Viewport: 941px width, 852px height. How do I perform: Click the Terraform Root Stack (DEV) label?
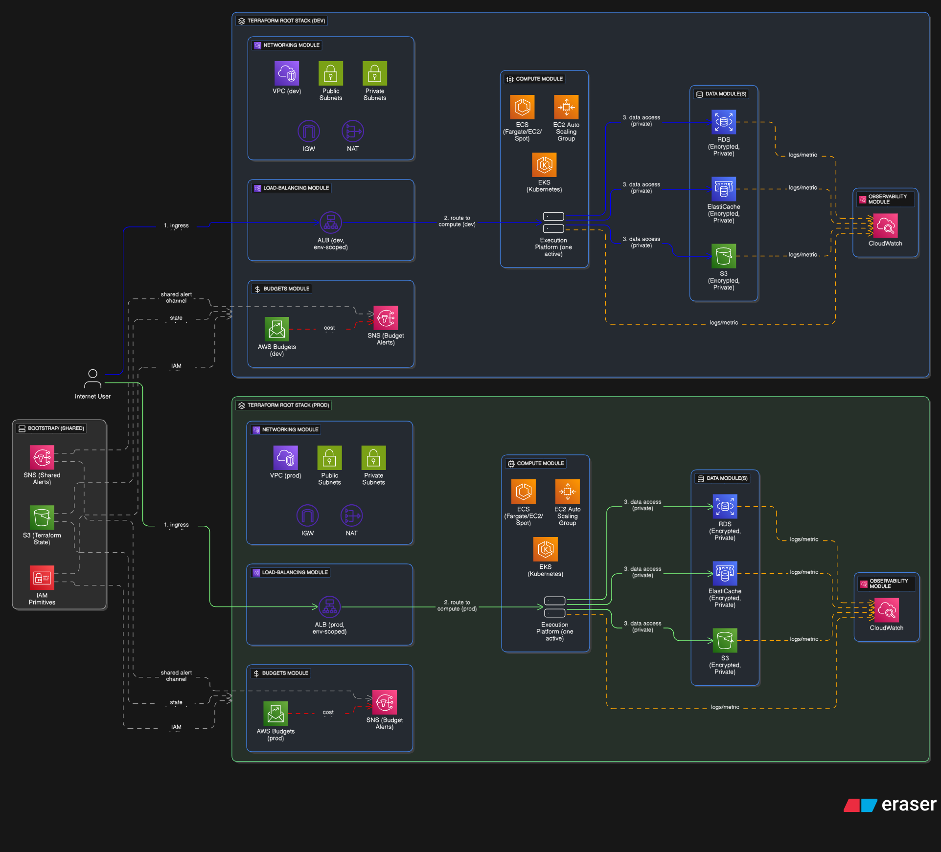pyautogui.click(x=281, y=21)
